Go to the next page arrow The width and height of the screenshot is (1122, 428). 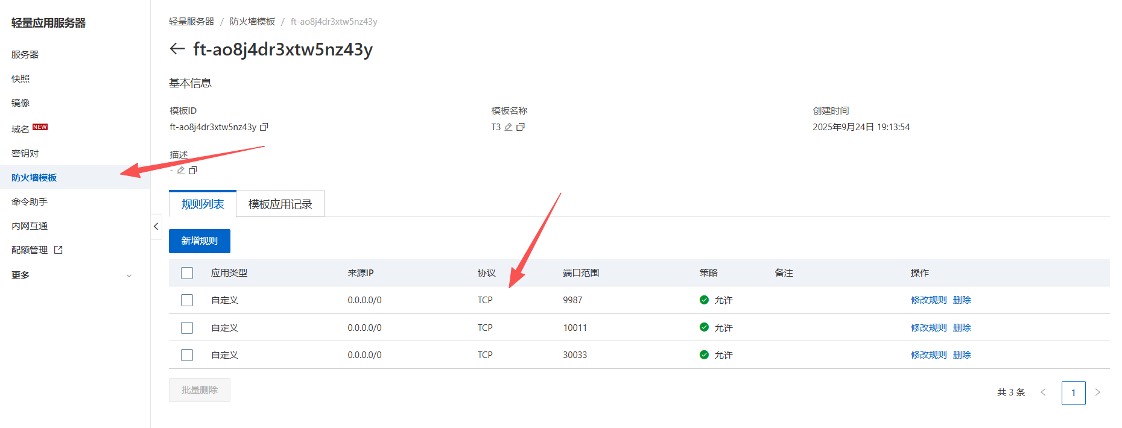click(1097, 392)
